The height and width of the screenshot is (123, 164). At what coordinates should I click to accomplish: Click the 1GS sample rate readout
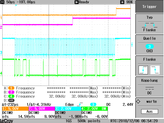coord(68,121)
